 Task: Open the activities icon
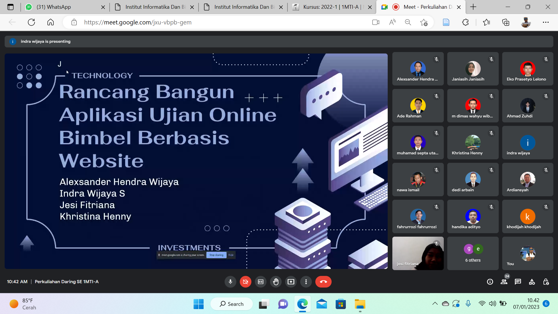[532, 282]
